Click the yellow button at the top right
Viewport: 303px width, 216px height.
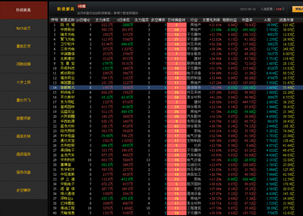[298, 9]
